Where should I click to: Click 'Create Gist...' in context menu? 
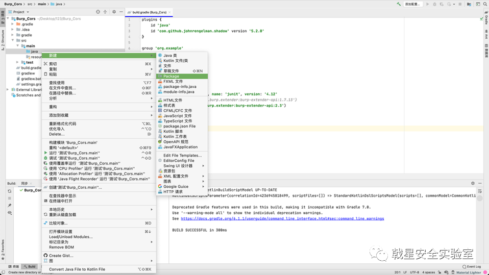[x=62, y=255]
